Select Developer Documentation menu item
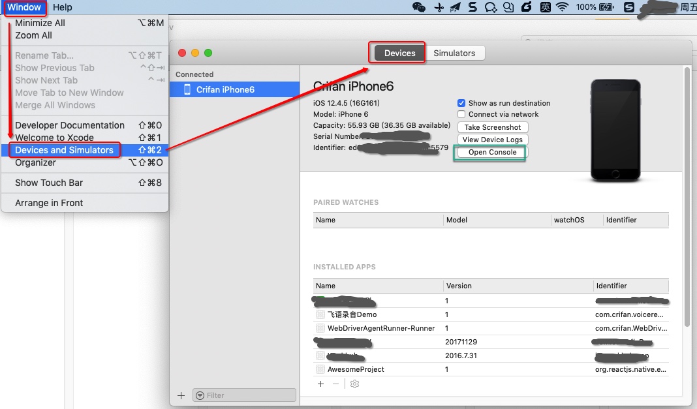The width and height of the screenshot is (697, 409). coord(85,125)
